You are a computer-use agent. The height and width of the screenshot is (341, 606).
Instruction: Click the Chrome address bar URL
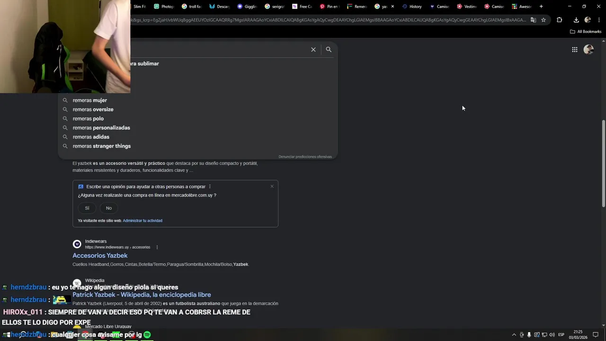(328, 20)
